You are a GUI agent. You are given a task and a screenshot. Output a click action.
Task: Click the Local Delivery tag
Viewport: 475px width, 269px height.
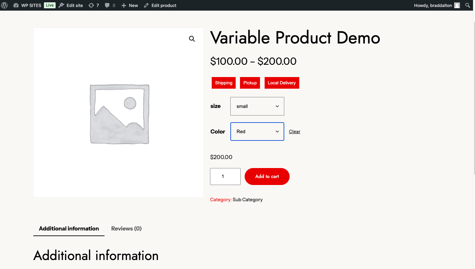(282, 83)
